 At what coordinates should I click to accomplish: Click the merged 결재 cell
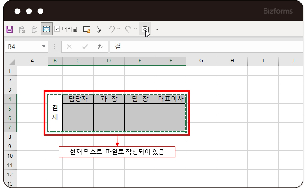click(x=55, y=113)
